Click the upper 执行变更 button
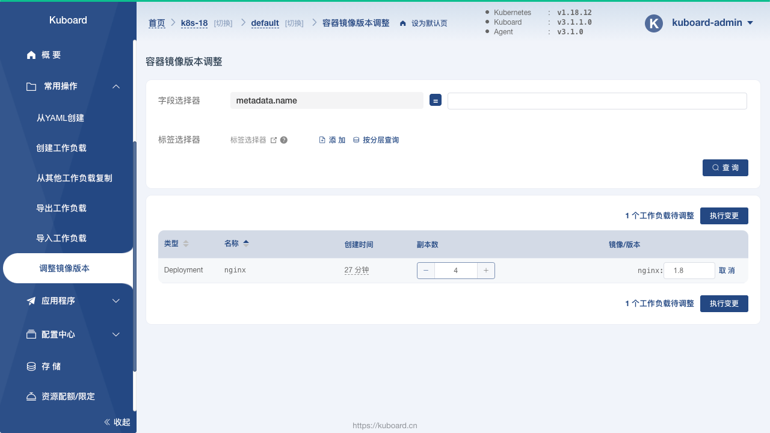This screenshot has height=433, width=770. pyautogui.click(x=724, y=216)
